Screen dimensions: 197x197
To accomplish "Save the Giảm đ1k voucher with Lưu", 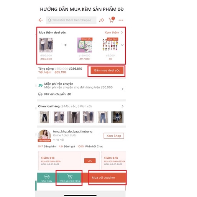I will tap(90, 161).
